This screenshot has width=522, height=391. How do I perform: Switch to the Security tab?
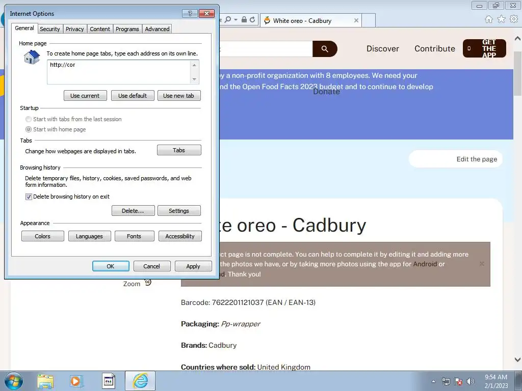point(50,29)
